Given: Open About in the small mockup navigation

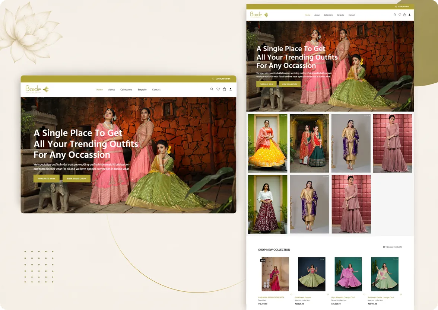Looking at the screenshot, I should point(111,90).
